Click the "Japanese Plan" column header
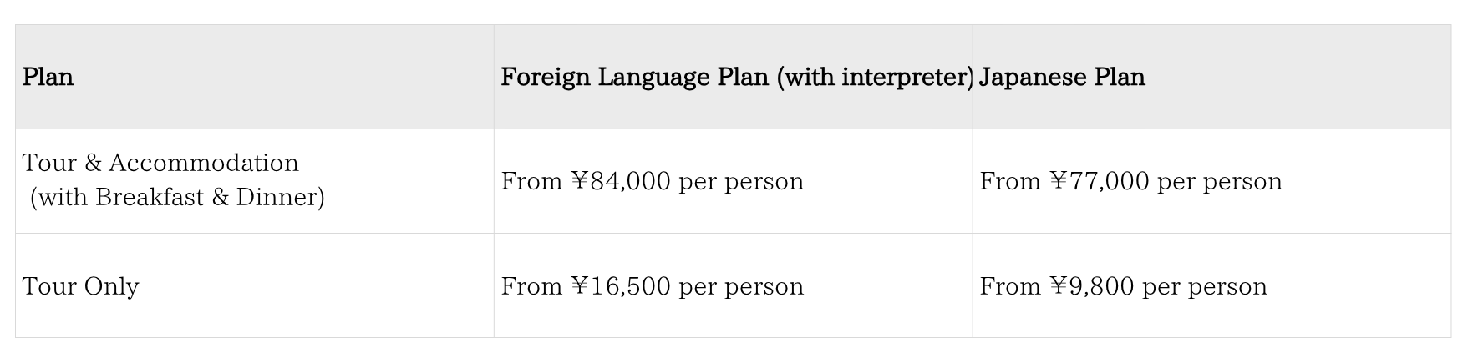Screen dimensions: 1468x363 click(1061, 78)
